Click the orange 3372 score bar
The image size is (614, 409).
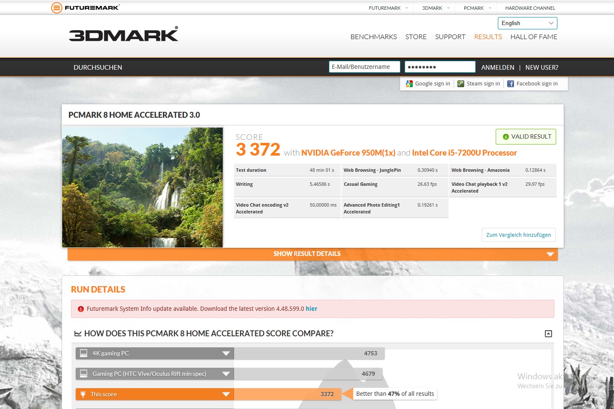coord(288,394)
